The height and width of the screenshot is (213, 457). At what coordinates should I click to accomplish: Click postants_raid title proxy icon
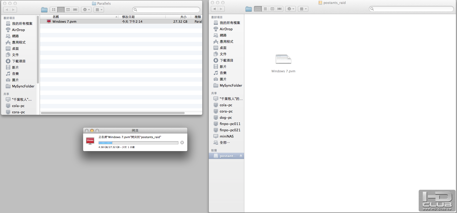320,3
